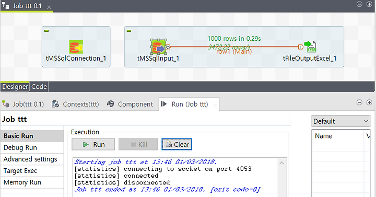
Task: Collapse the tMSSqlInput_1 subjob box
Action: click(x=129, y=31)
